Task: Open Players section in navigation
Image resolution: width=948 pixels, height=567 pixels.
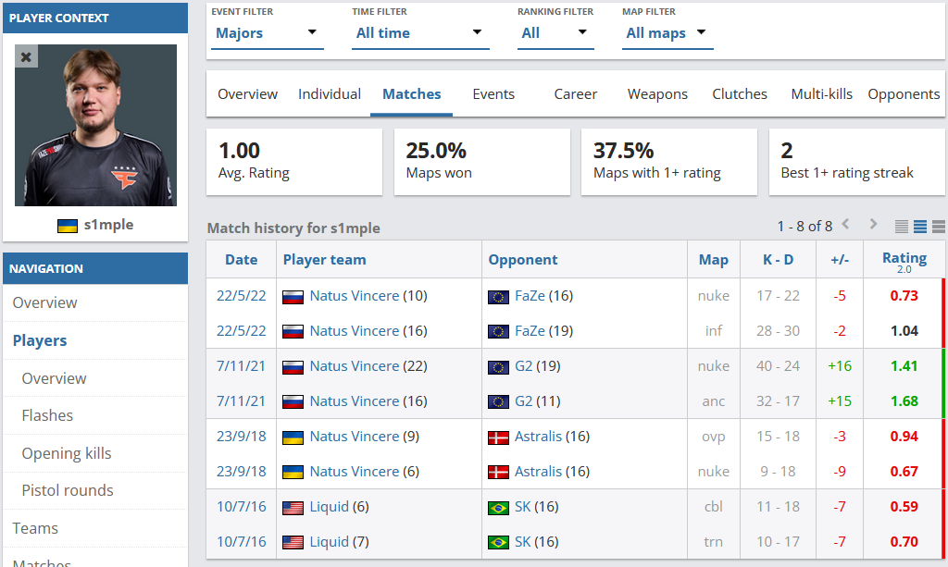Action: 95,340
